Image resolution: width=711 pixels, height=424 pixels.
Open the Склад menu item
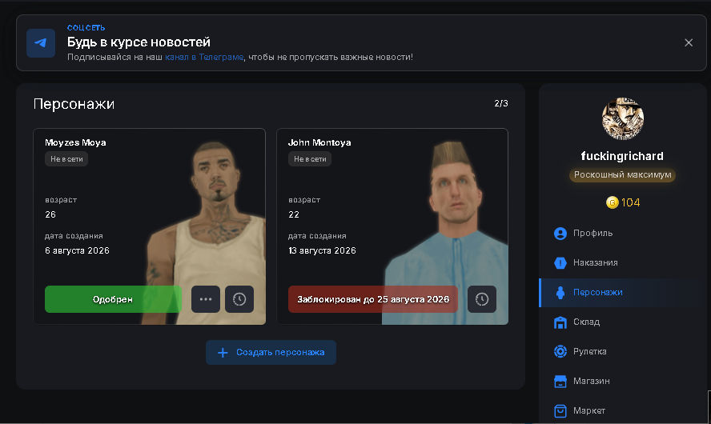623,322
